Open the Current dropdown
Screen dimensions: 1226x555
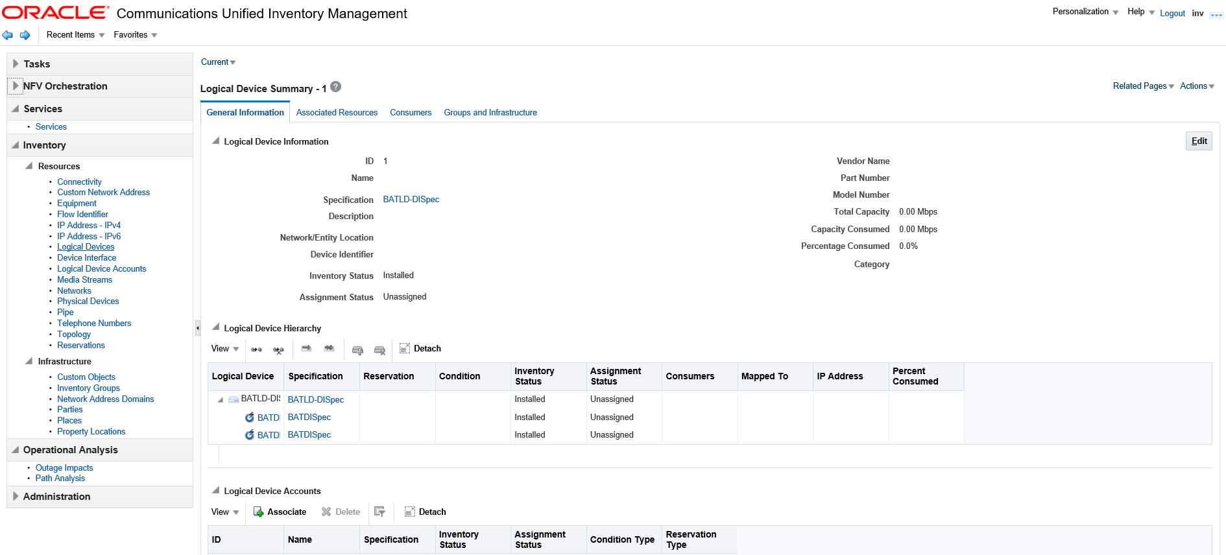point(219,62)
